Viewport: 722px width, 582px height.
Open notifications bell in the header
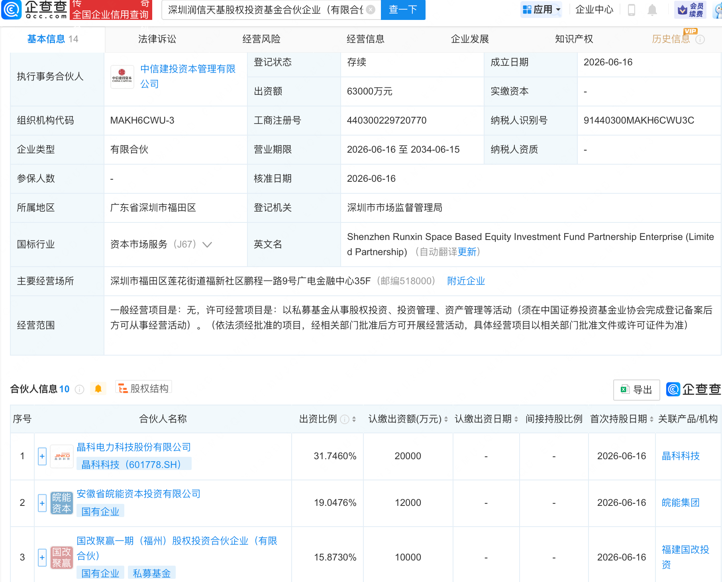click(x=652, y=10)
